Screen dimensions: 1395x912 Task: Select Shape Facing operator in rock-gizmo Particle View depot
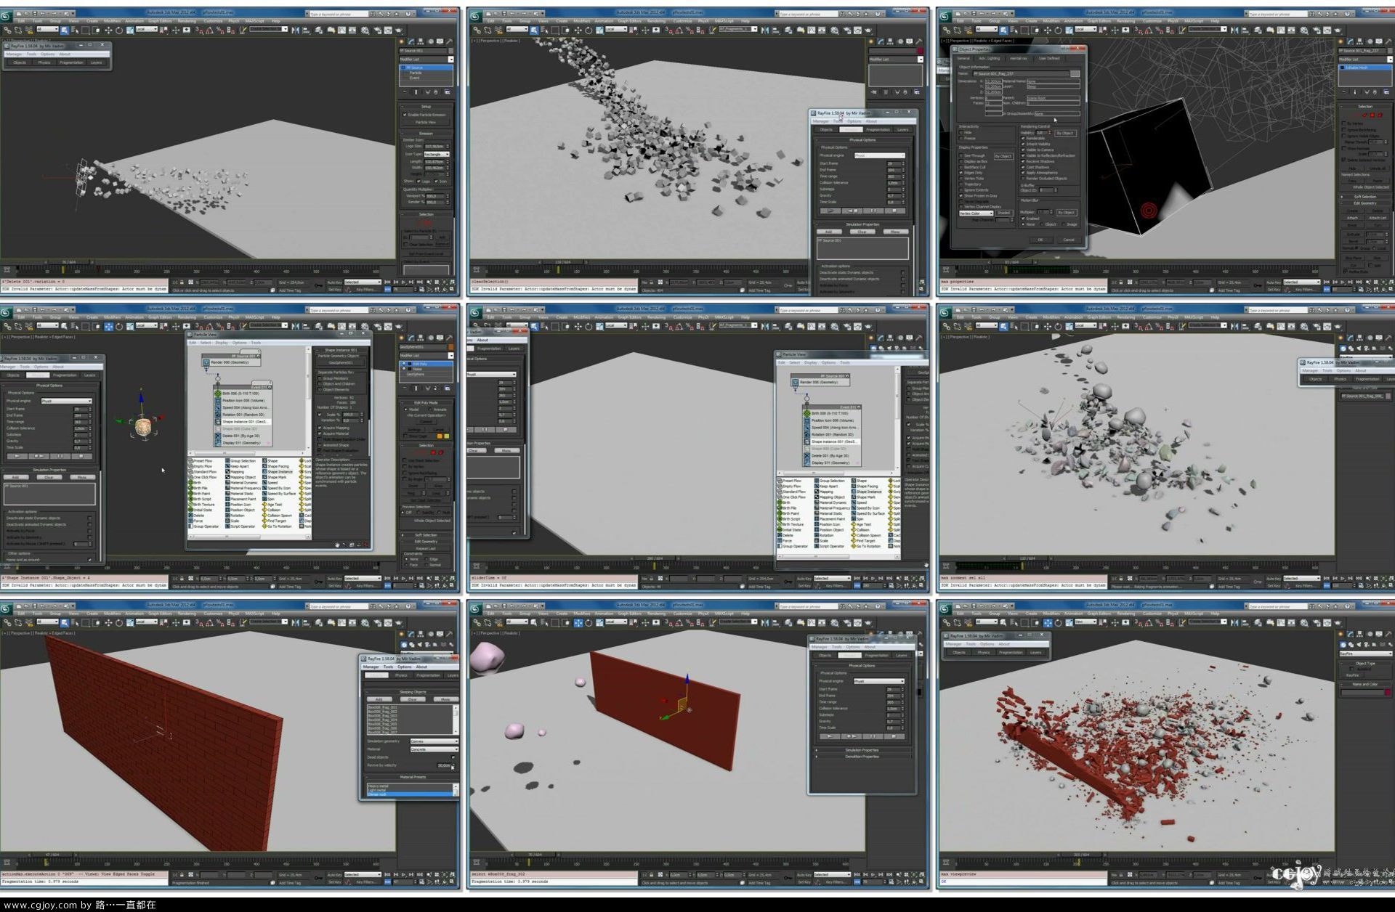pos(275,466)
